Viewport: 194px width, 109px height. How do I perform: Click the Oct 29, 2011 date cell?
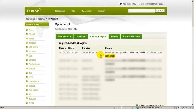(x=68, y=52)
